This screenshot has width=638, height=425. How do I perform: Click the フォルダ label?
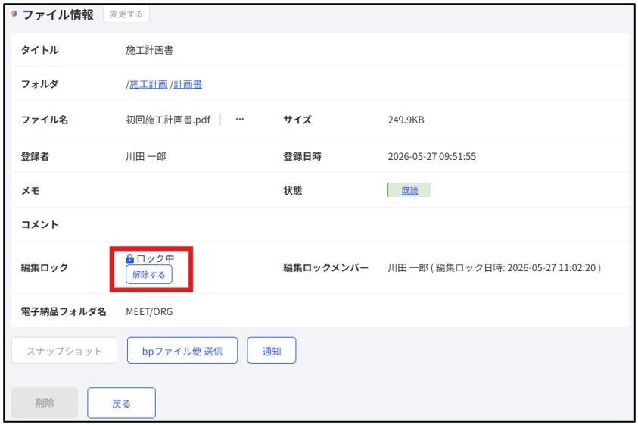click(40, 84)
